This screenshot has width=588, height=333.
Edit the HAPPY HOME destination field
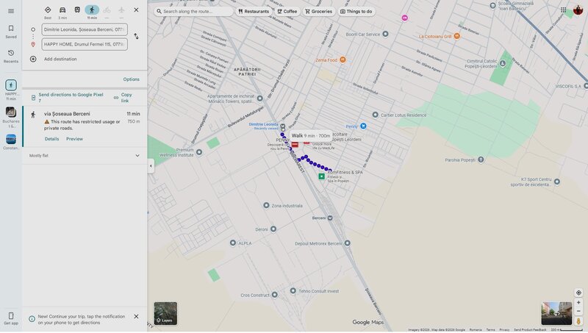85,44
